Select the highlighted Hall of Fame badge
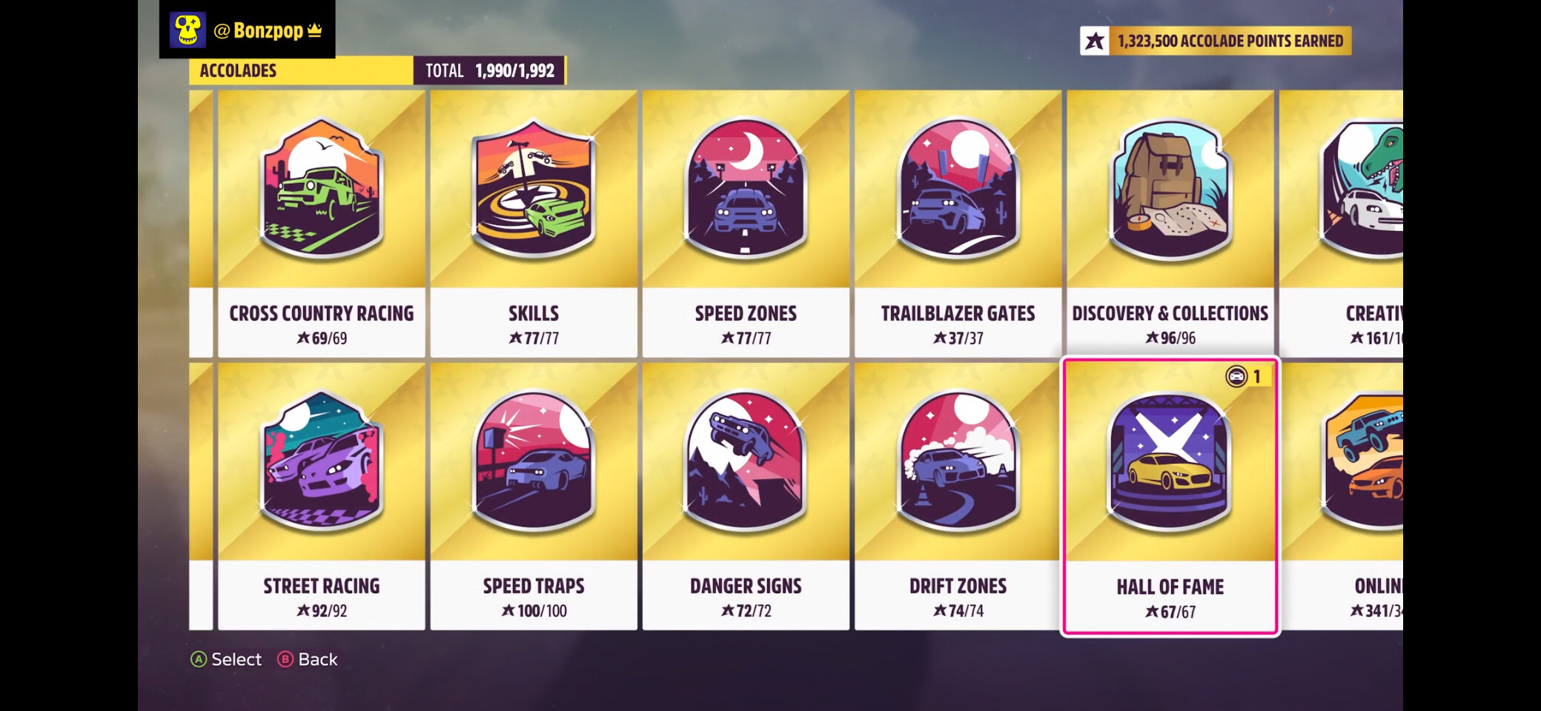Viewport: 1541px width, 711px height. click(x=1170, y=461)
